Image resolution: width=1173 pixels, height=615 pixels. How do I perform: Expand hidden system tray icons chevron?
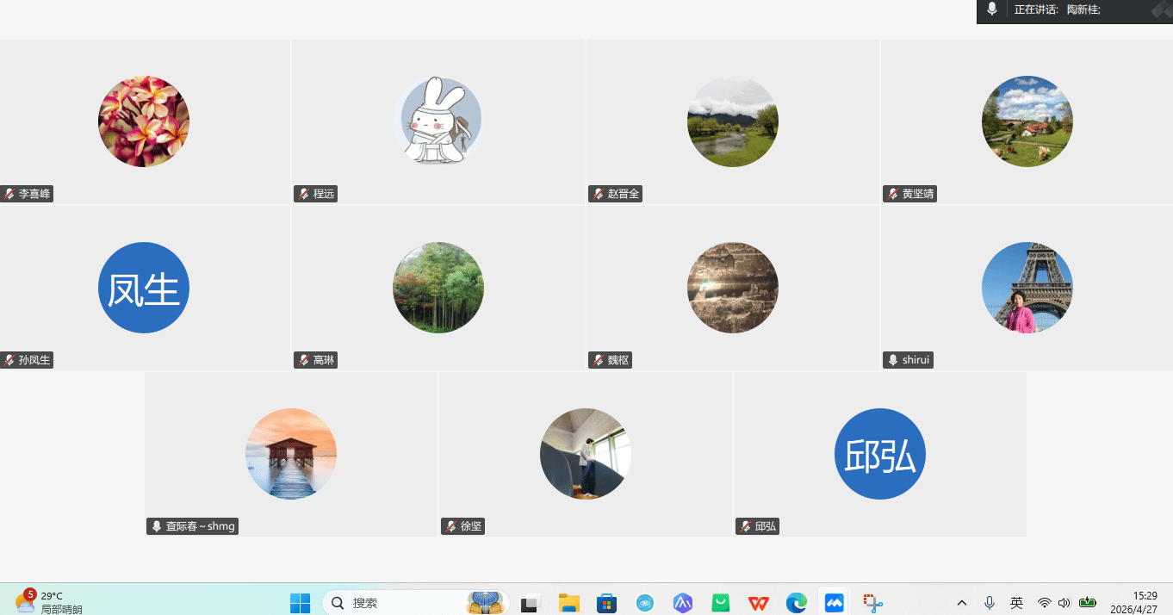pos(962,603)
